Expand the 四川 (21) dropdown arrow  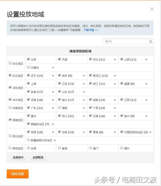(x=84, y=116)
